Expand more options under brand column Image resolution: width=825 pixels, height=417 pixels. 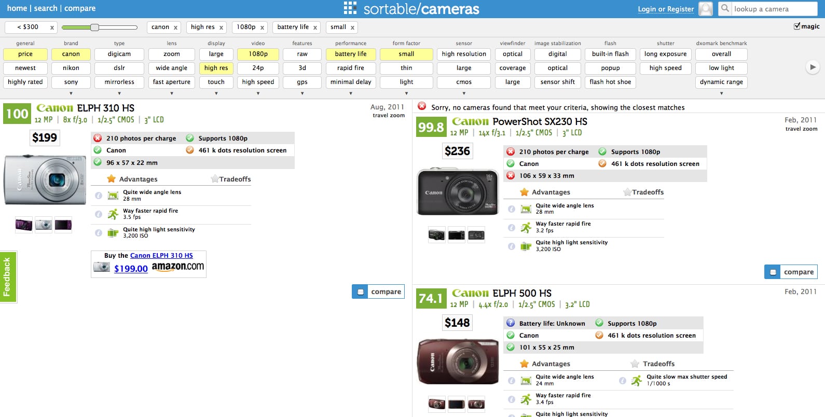[x=71, y=93]
